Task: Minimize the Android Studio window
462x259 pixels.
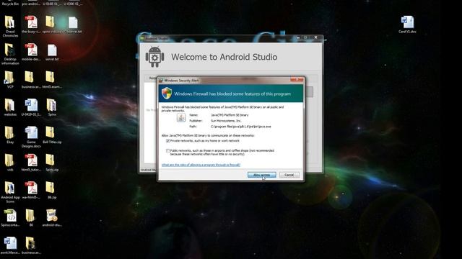Action: point(298,37)
